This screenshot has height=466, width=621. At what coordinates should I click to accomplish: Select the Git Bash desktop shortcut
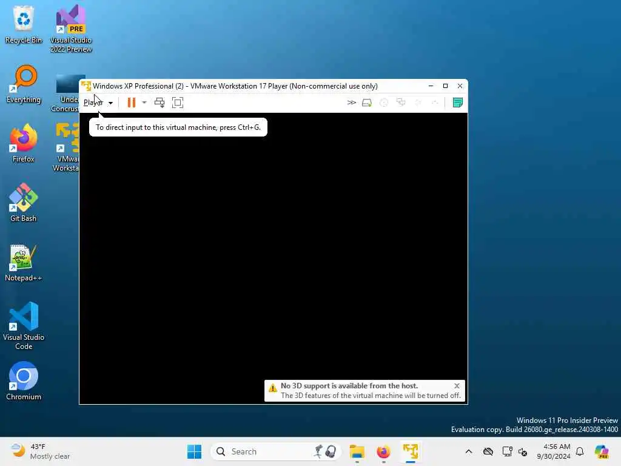[24, 203]
